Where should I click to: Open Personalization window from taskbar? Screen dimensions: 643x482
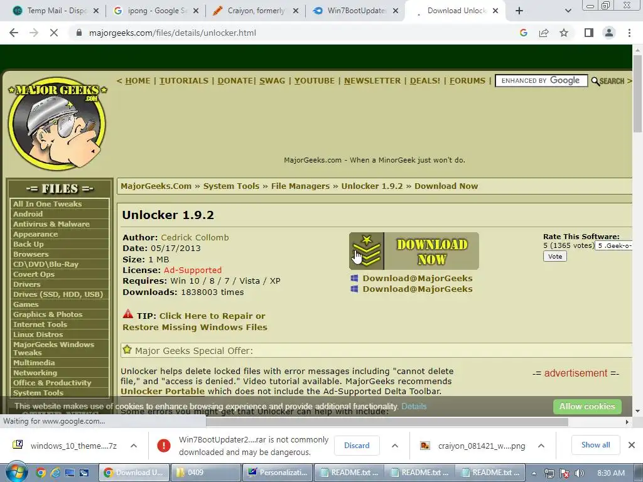point(278,473)
